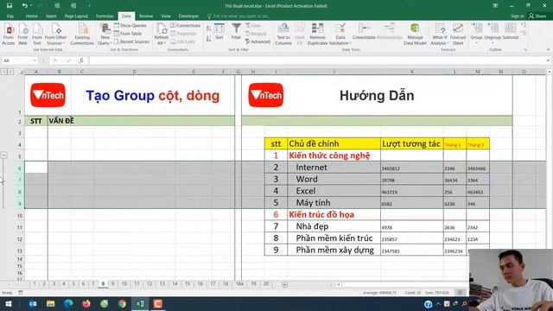Open the Review tab
This screenshot has width=553, height=311.
146,16
